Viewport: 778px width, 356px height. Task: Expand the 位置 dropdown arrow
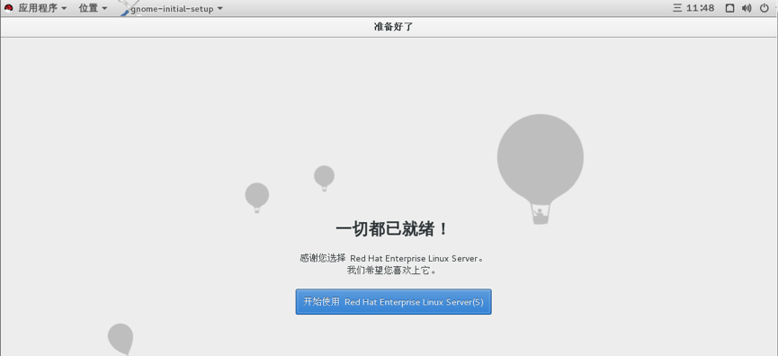pyautogui.click(x=104, y=8)
